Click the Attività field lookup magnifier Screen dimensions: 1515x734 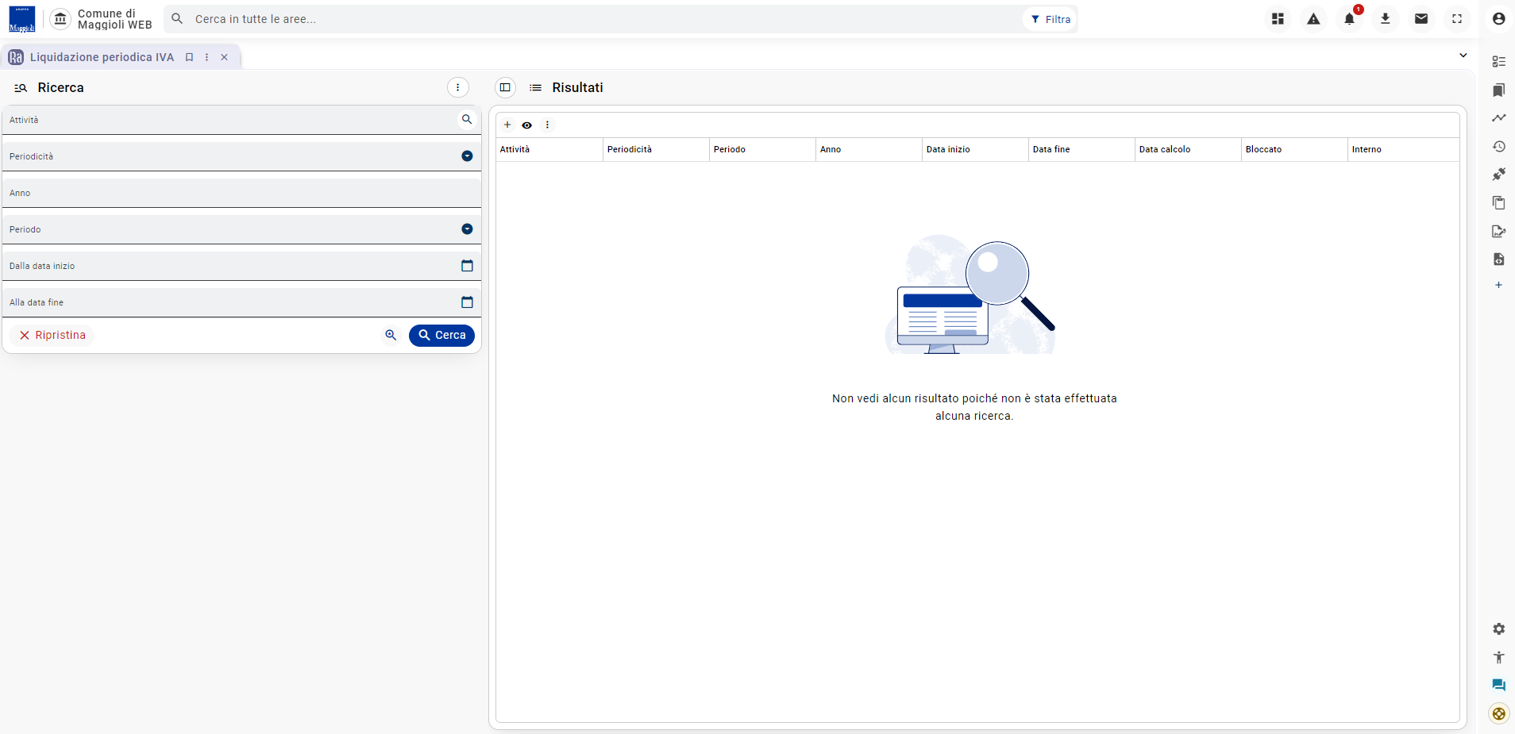pos(467,120)
